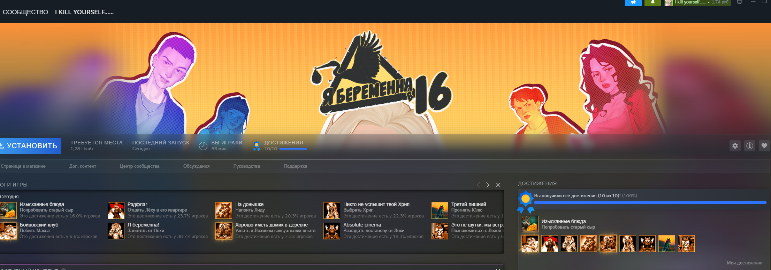Viewport: 771px width, 270px height.
Task: Click the Никто не услышит твой Хрип icon
Action: tap(332, 211)
